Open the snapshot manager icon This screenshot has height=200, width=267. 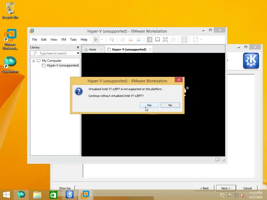139,40
